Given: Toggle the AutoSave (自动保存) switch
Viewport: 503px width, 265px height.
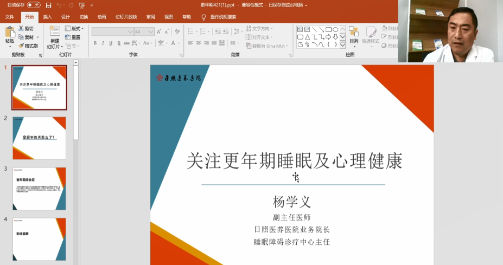Looking at the screenshot, I should (x=33, y=5).
